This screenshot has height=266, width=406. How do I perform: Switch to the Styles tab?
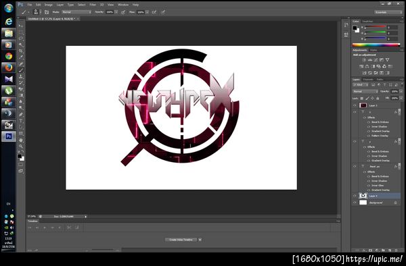(x=373, y=50)
